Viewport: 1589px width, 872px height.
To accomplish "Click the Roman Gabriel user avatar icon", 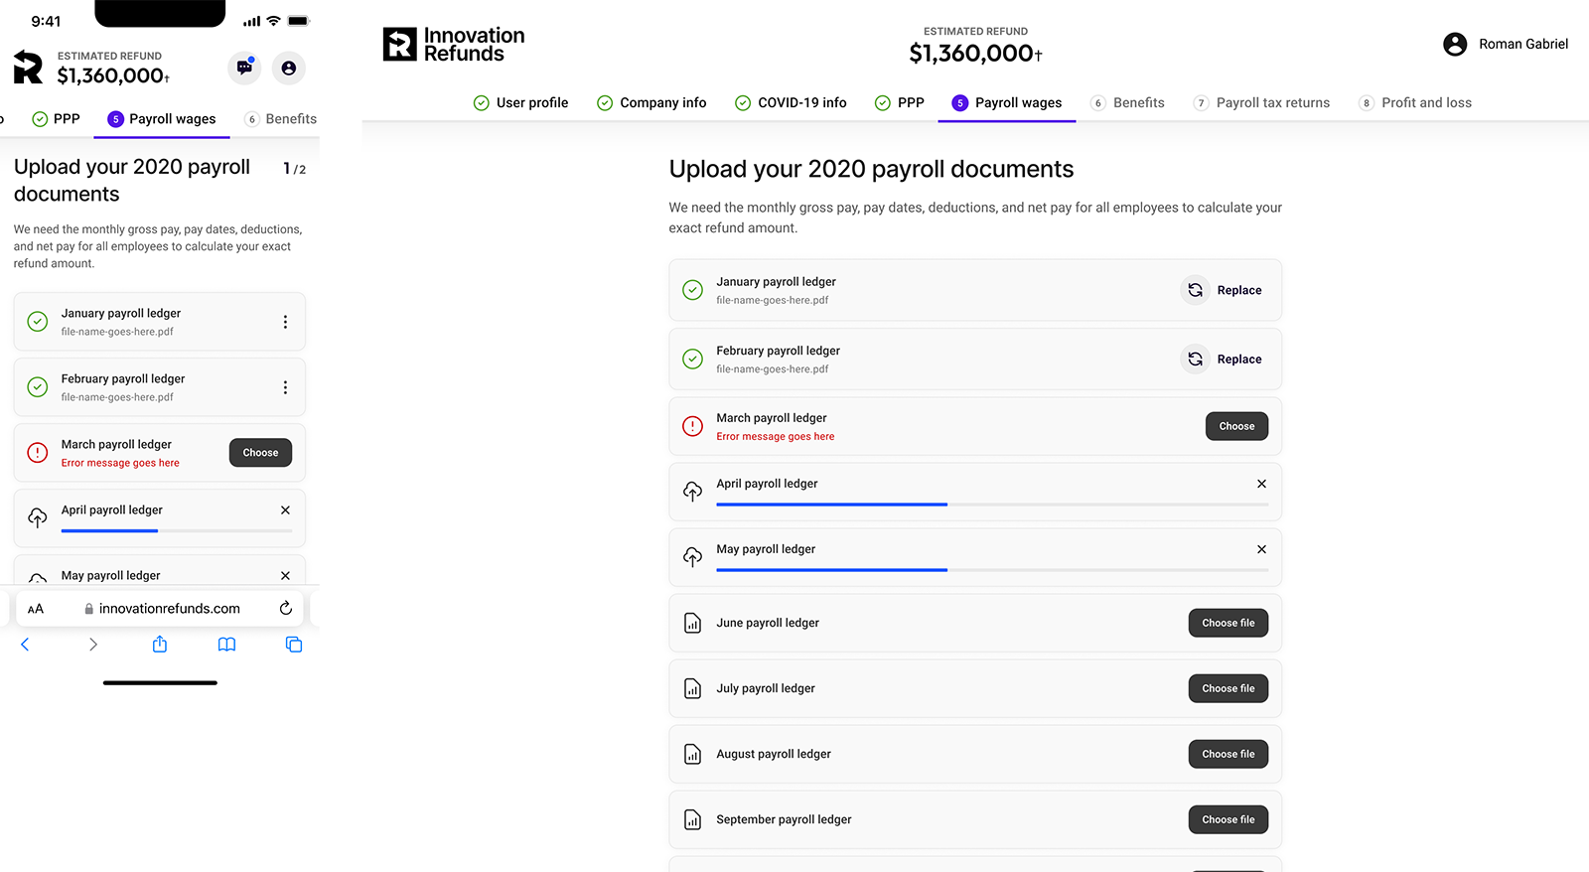I will pos(1454,44).
